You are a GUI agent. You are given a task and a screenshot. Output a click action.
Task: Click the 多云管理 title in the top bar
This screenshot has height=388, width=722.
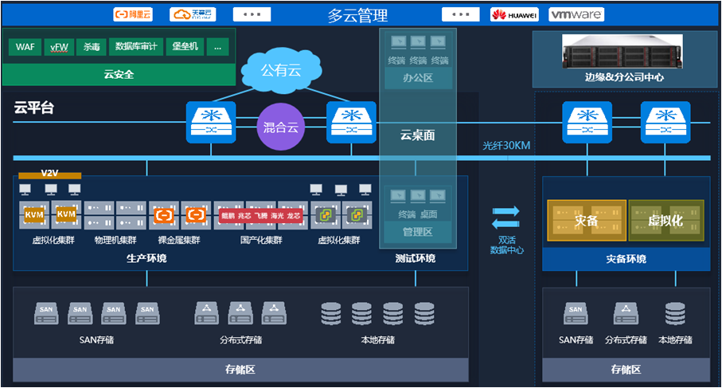357,15
